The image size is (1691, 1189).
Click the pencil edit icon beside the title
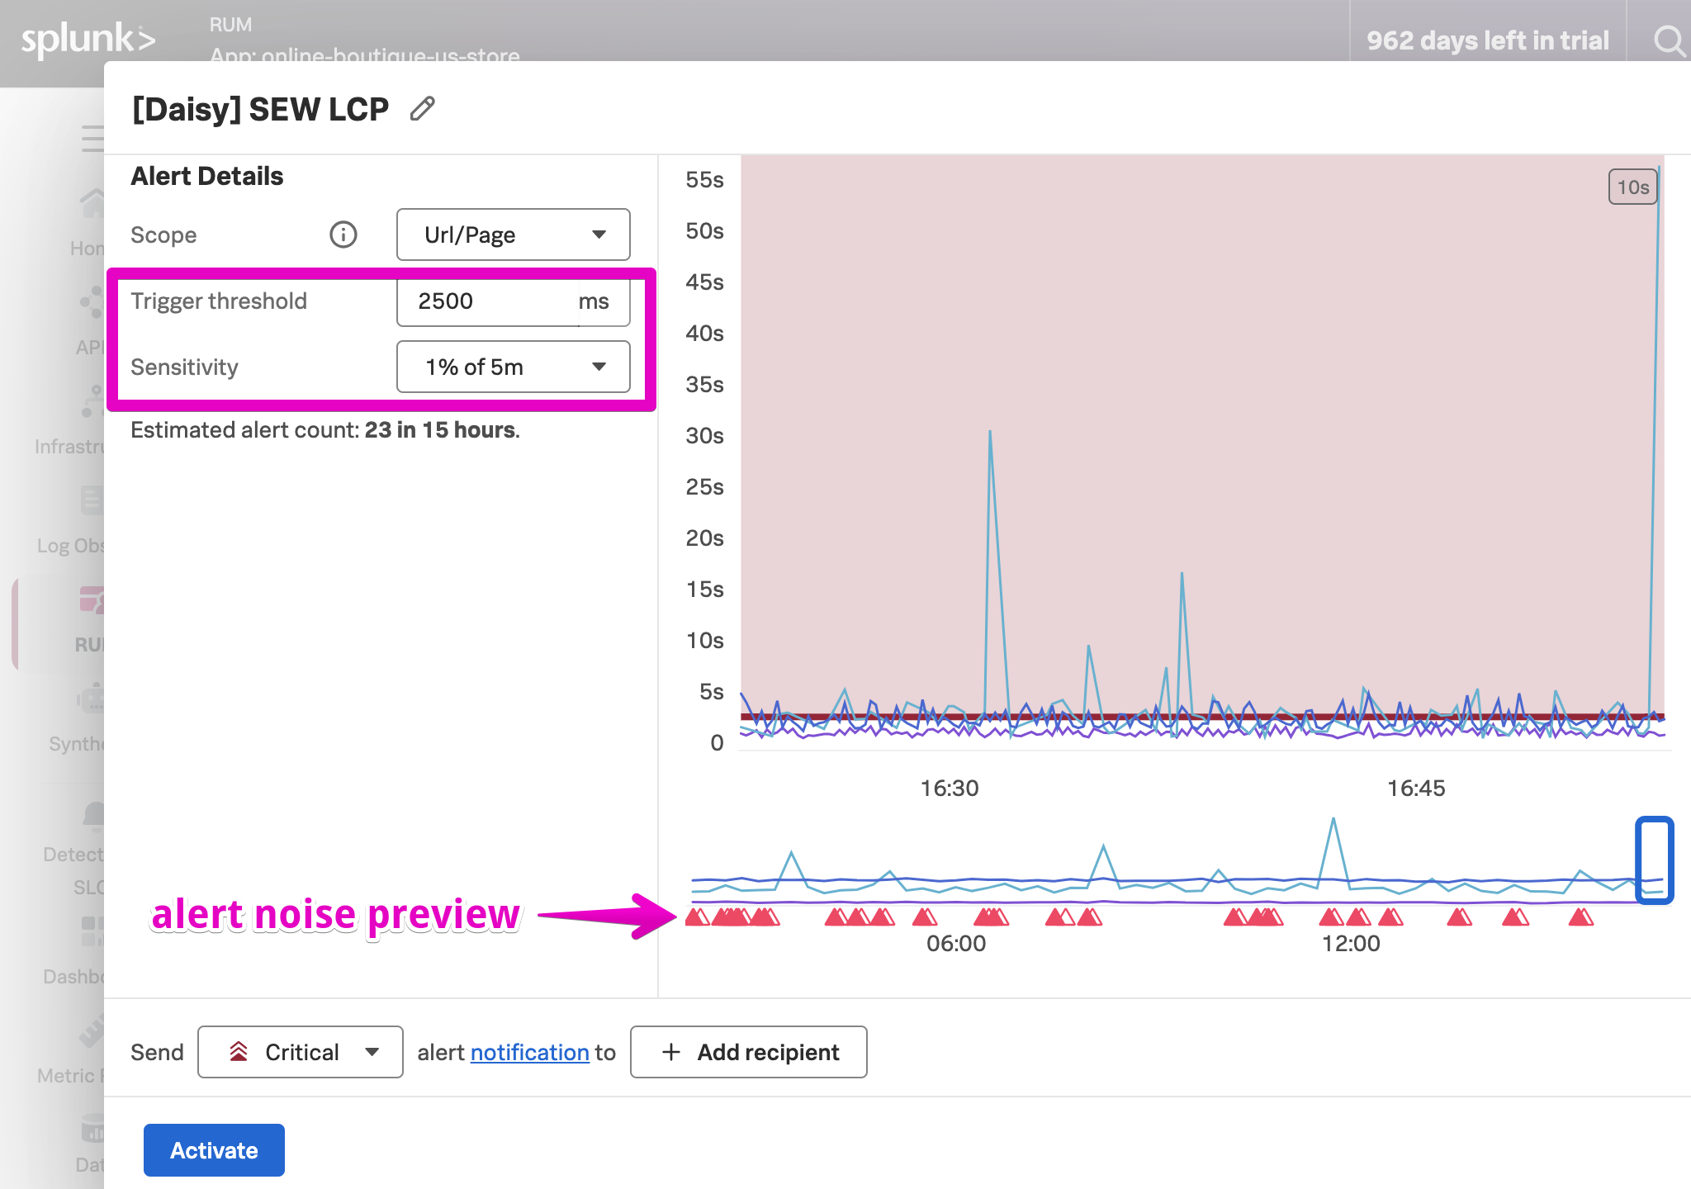click(422, 109)
